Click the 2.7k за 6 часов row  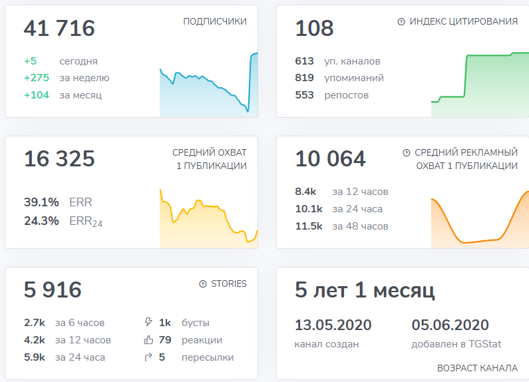point(64,323)
